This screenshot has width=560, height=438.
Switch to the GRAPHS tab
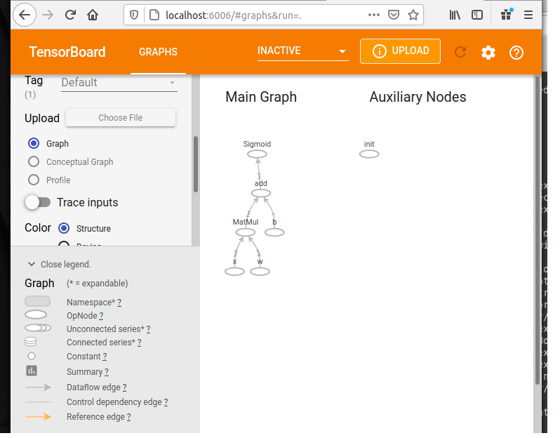coord(158,52)
